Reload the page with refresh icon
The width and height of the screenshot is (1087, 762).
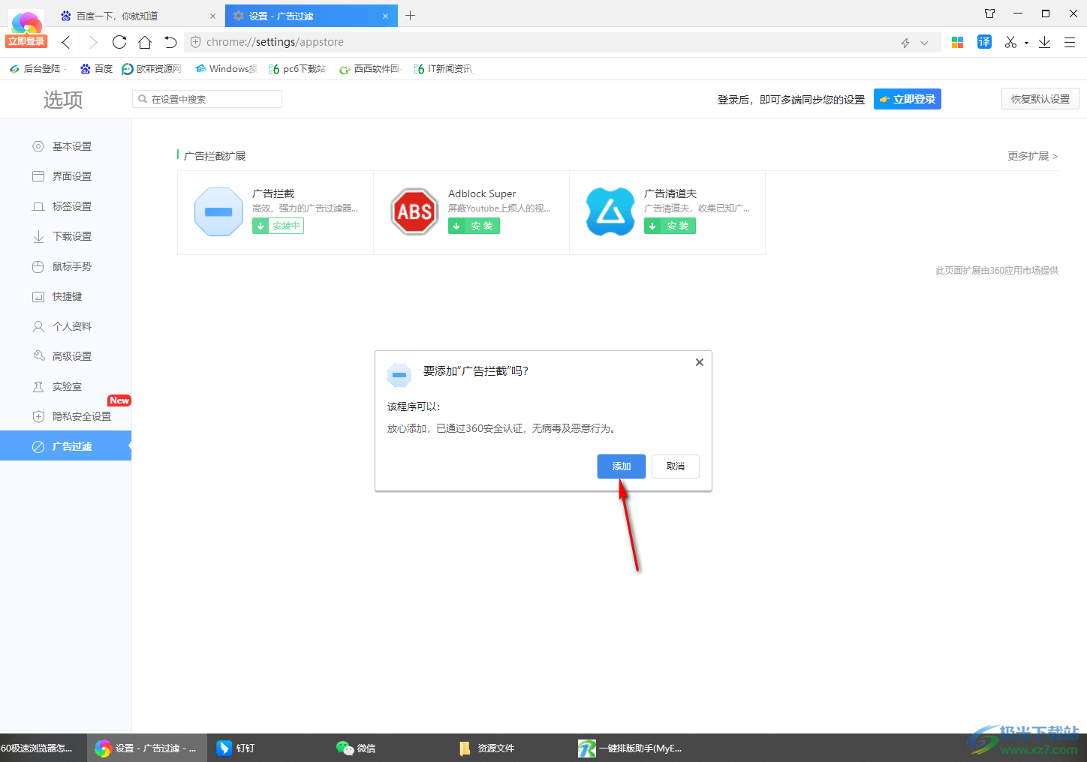tap(119, 42)
